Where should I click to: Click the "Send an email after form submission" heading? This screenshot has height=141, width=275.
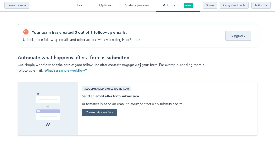click(x=110, y=96)
